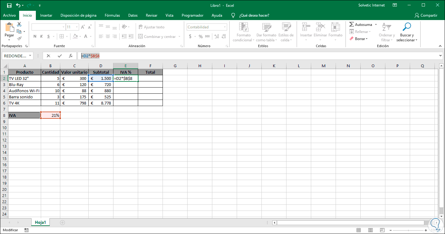Switch to Page Break preview in status bar

click(382, 230)
